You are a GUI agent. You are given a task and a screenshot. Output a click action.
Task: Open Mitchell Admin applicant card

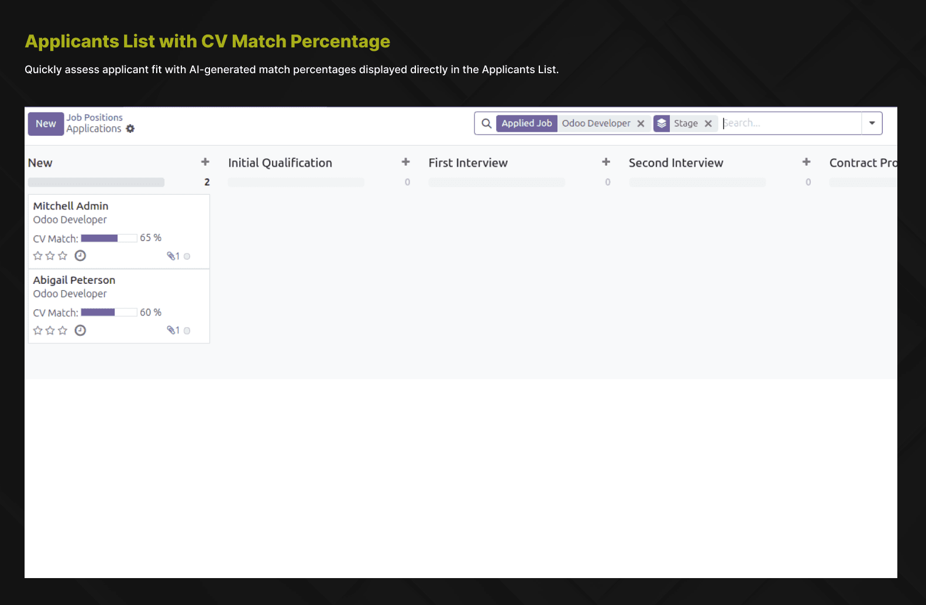[119, 231]
